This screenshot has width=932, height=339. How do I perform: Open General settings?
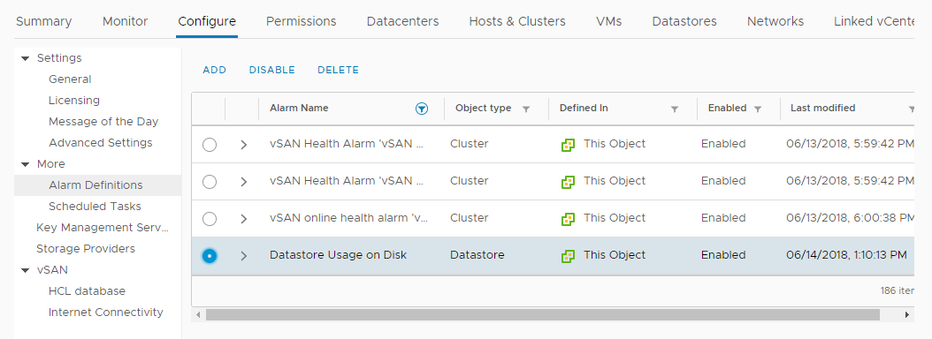click(70, 79)
